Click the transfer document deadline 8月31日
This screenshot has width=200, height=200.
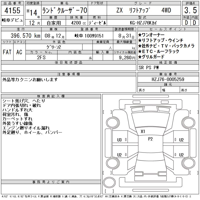tap(126, 36)
